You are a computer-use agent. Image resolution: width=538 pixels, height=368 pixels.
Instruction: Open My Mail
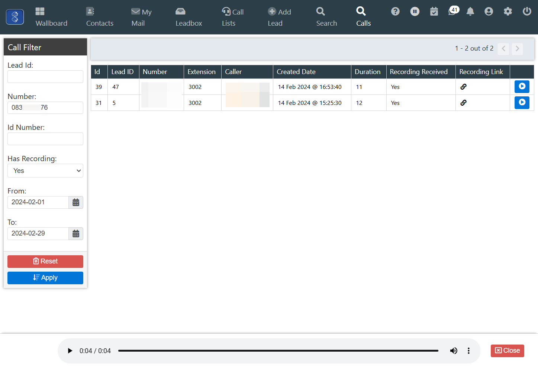[141, 17]
